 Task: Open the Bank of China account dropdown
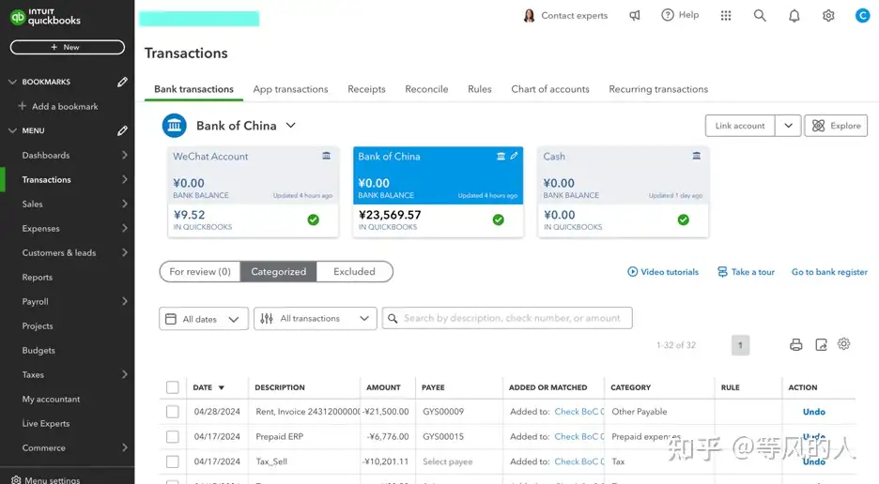click(290, 126)
